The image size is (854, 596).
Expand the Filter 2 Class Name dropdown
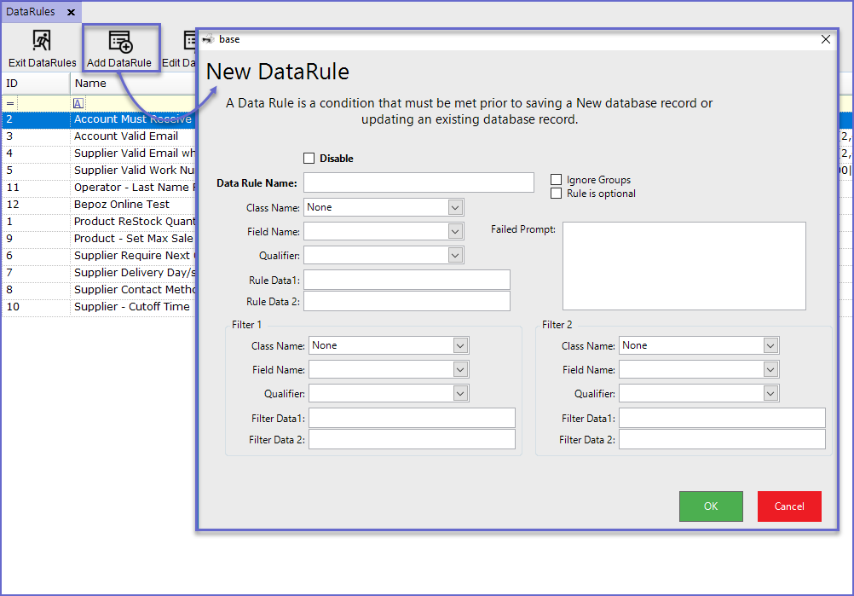pos(770,345)
